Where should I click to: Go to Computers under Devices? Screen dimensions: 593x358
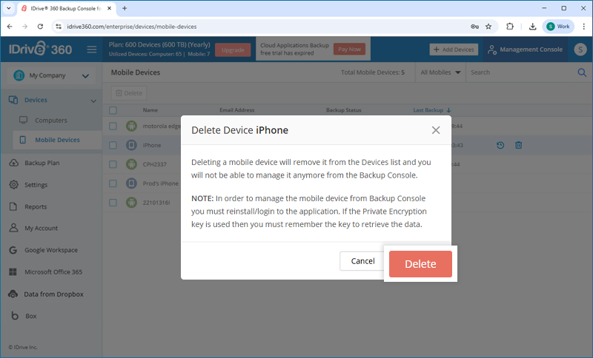click(50, 121)
